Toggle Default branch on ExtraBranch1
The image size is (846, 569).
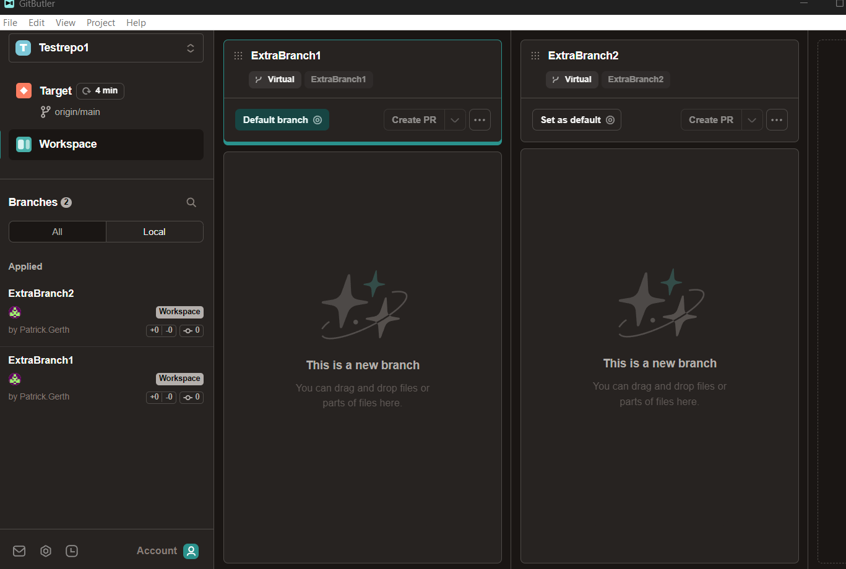pos(282,120)
